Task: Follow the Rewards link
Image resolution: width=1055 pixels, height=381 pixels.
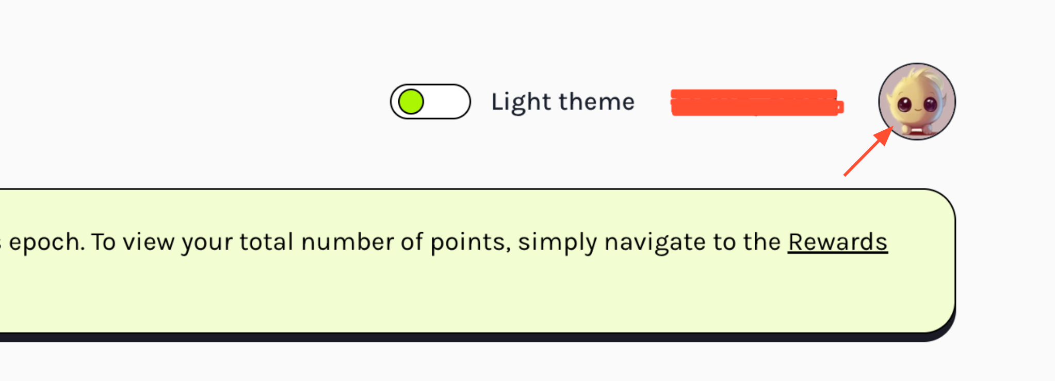Action: 837,242
